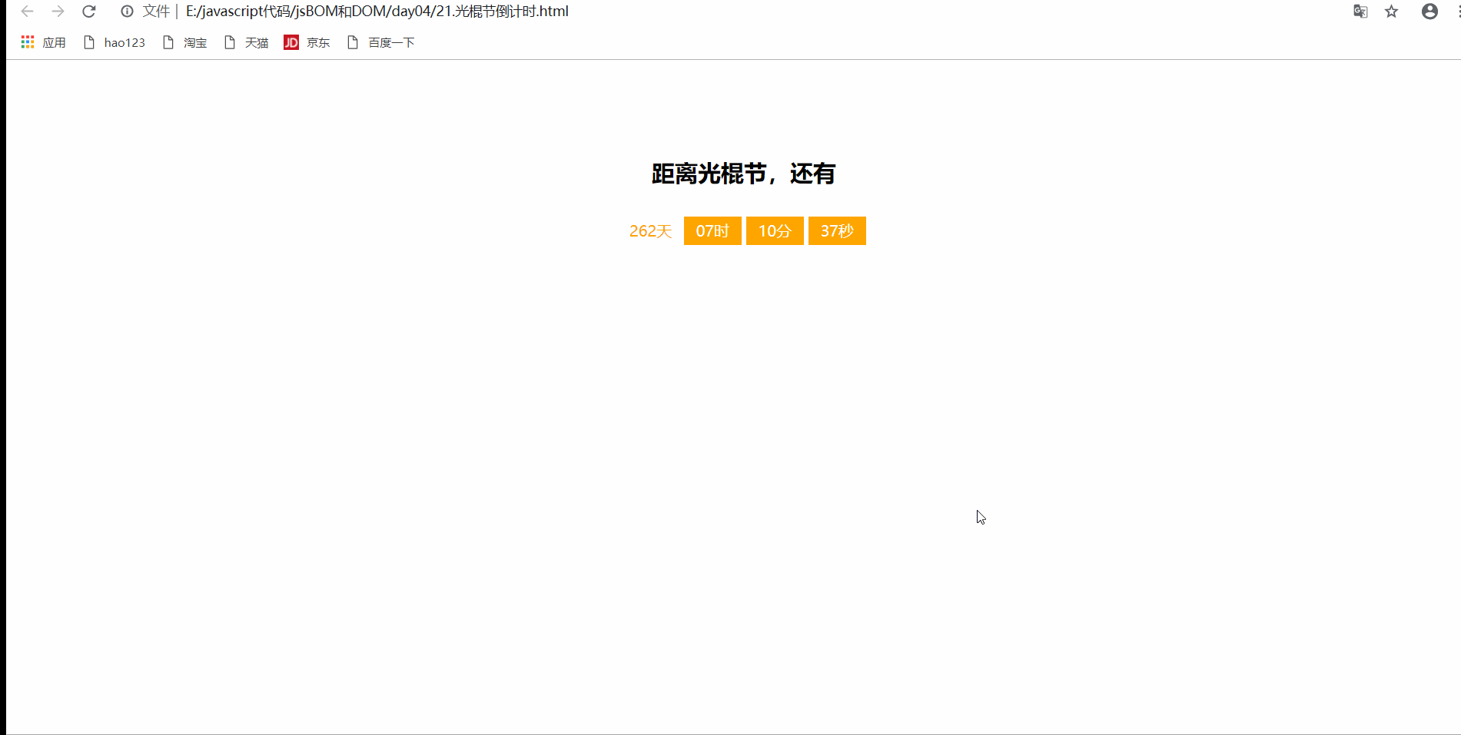Click the orange 10分 minutes box
Viewport: 1461px width, 735px height.
coord(775,230)
